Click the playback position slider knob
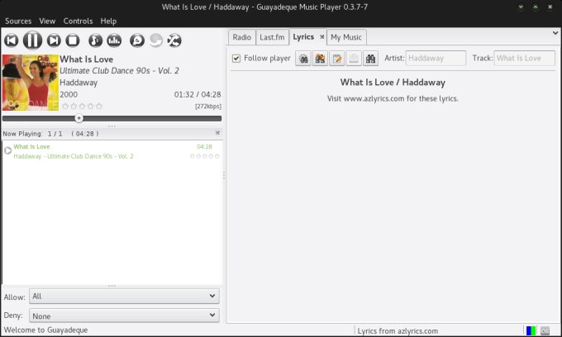The image size is (562, 337). tap(79, 118)
